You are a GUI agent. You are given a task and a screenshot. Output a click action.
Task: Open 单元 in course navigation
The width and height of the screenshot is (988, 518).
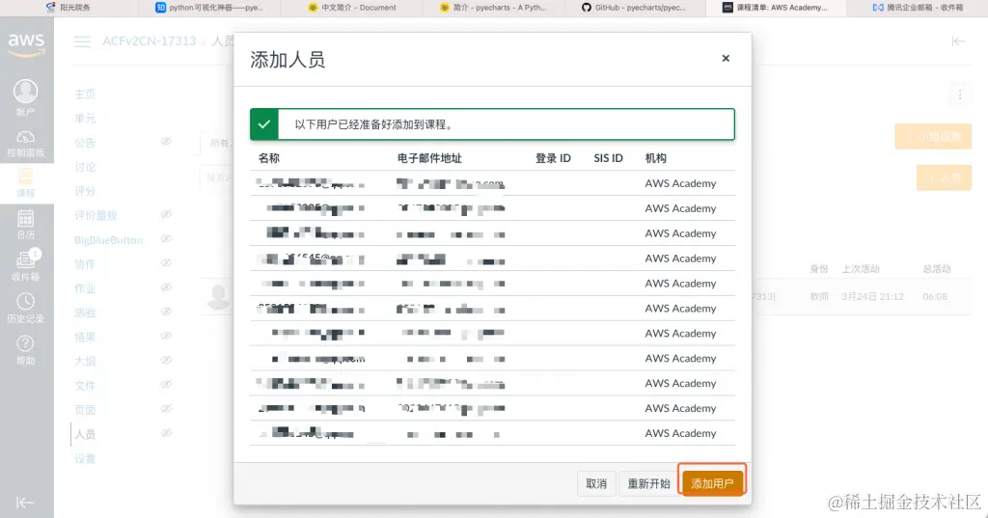[85, 119]
